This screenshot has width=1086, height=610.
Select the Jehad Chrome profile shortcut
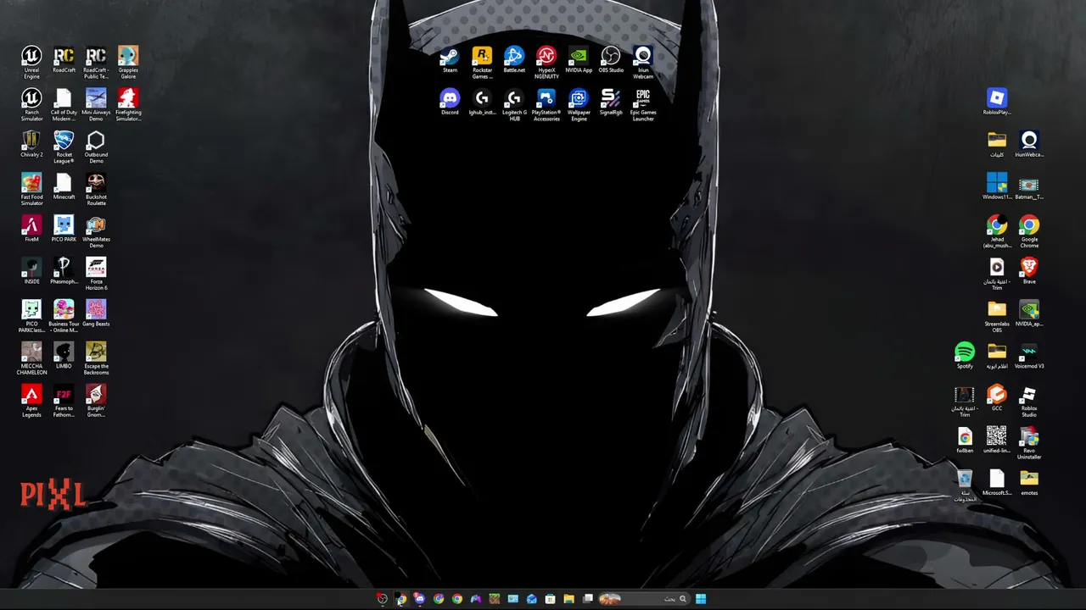pos(997,232)
